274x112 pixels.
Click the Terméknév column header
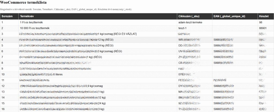click(x=27, y=16)
